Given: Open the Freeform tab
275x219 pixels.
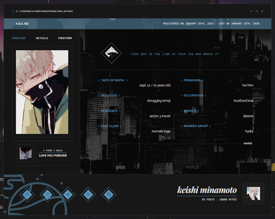Looking at the screenshot, I should [x=65, y=38].
